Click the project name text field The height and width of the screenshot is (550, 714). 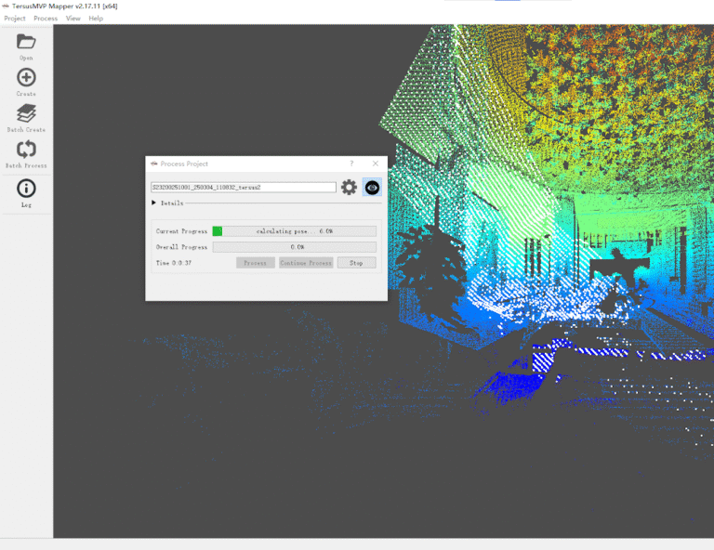point(243,188)
